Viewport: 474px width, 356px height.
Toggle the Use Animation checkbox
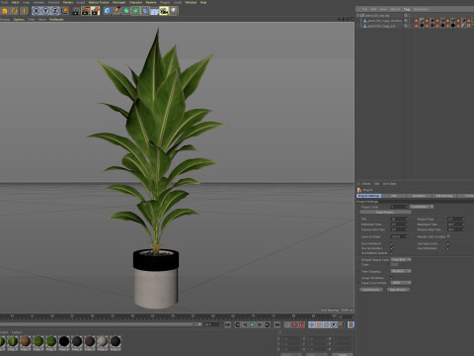tap(392, 243)
